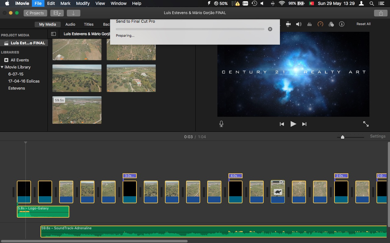The width and height of the screenshot is (390, 243).
Task: Open the iMovie application menu
Action: [22, 3]
